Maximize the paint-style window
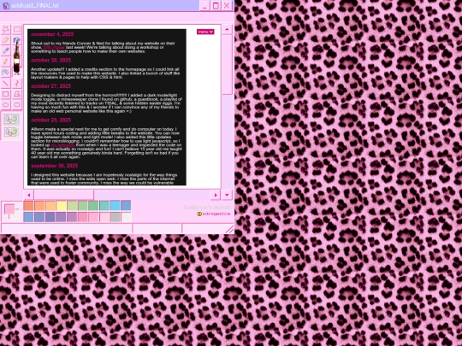The image size is (462, 346). 216,6
